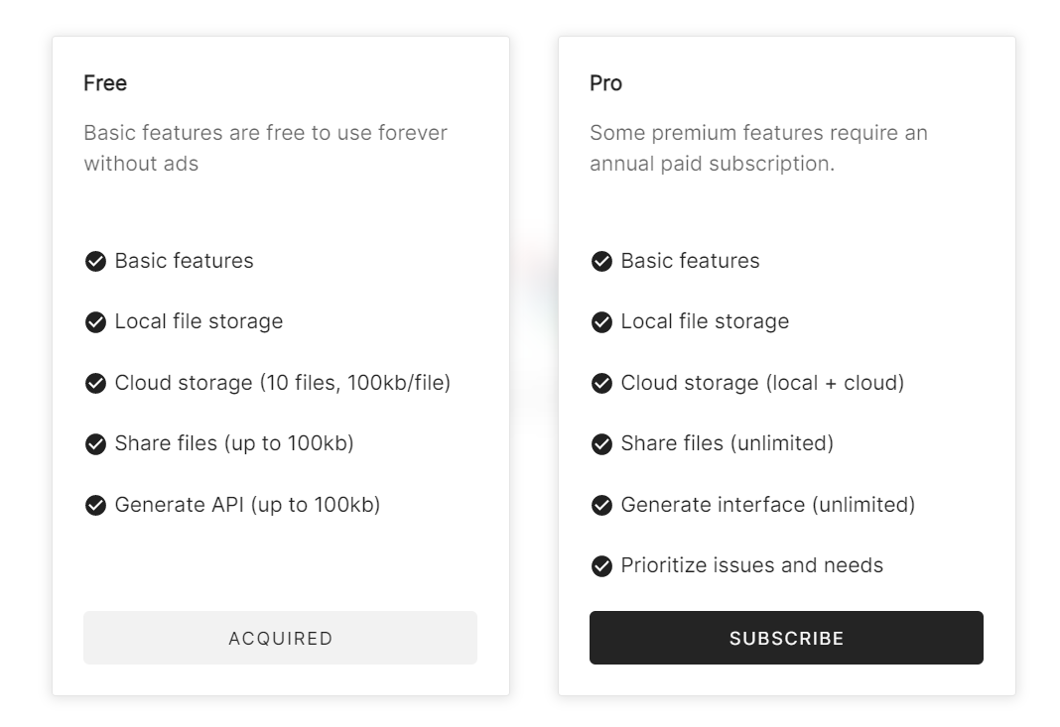Click checkmark icon beside Free plan Local file storage
The image size is (1060, 727).
(95, 322)
